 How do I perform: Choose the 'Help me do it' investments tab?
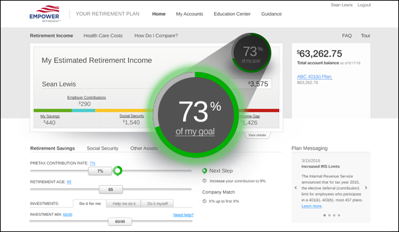click(124, 204)
